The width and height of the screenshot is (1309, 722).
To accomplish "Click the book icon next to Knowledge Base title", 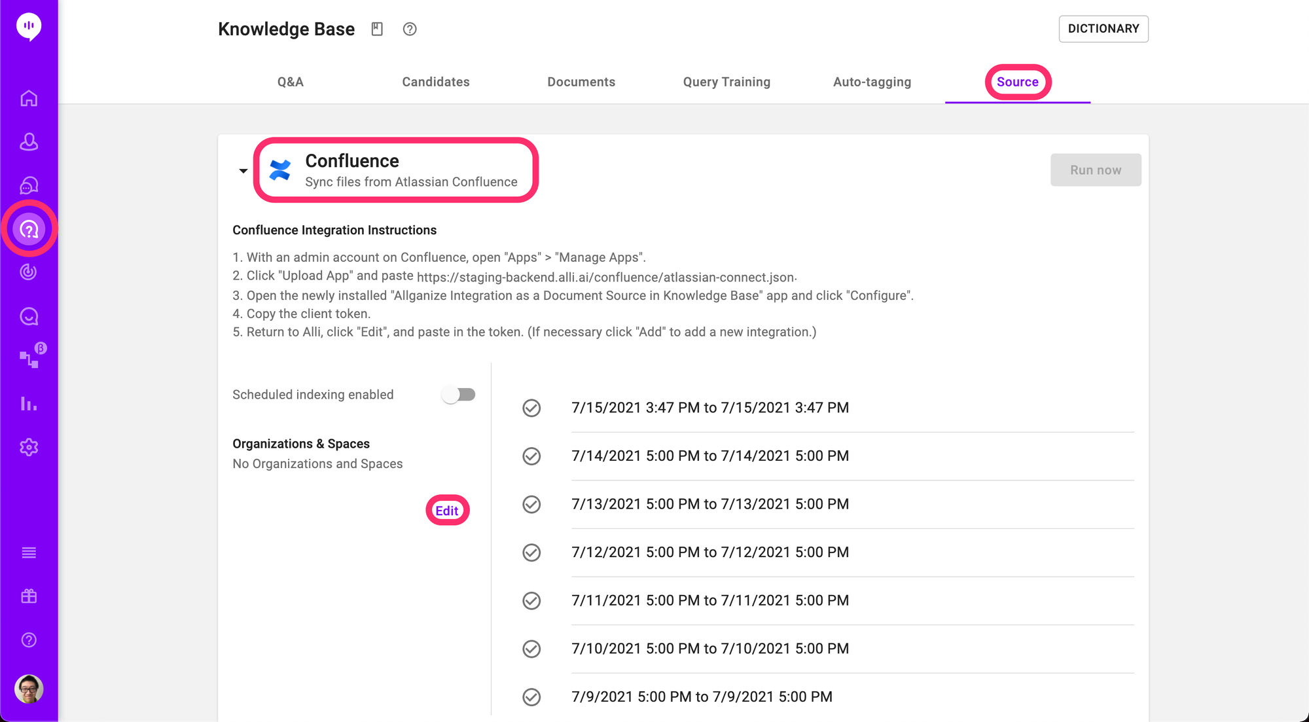I will tap(377, 29).
